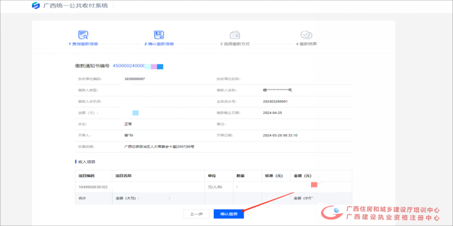Click project code 1049950030102 in table
453x226 pixels.
coord(93,187)
